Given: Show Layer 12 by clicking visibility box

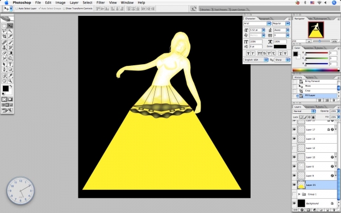Looking at the screenshot, I should click(294, 148).
